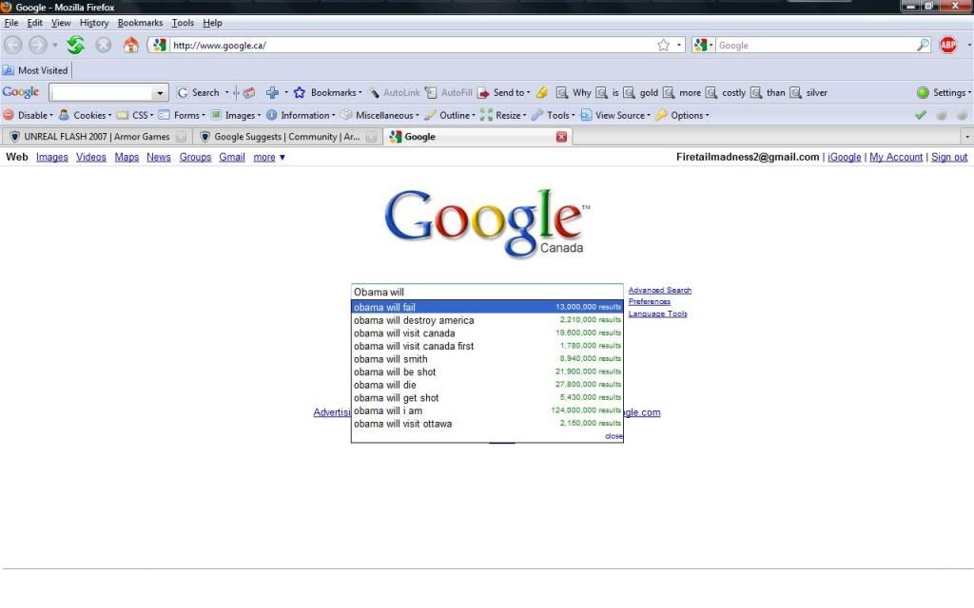Image resolution: width=974 pixels, height=608 pixels.
Task: Open the Images link
Action: tap(52, 157)
